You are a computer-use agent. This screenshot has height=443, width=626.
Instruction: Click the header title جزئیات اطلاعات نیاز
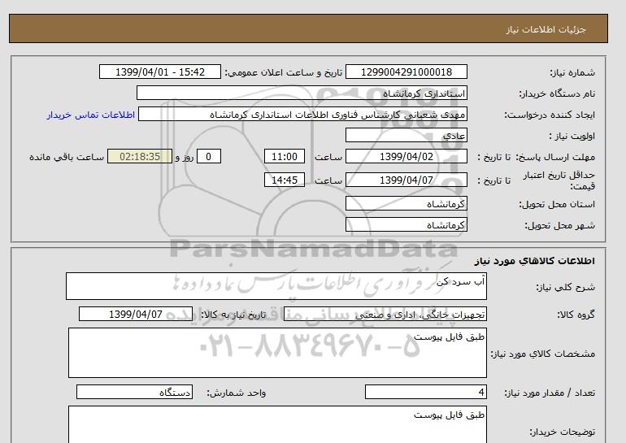(546, 29)
